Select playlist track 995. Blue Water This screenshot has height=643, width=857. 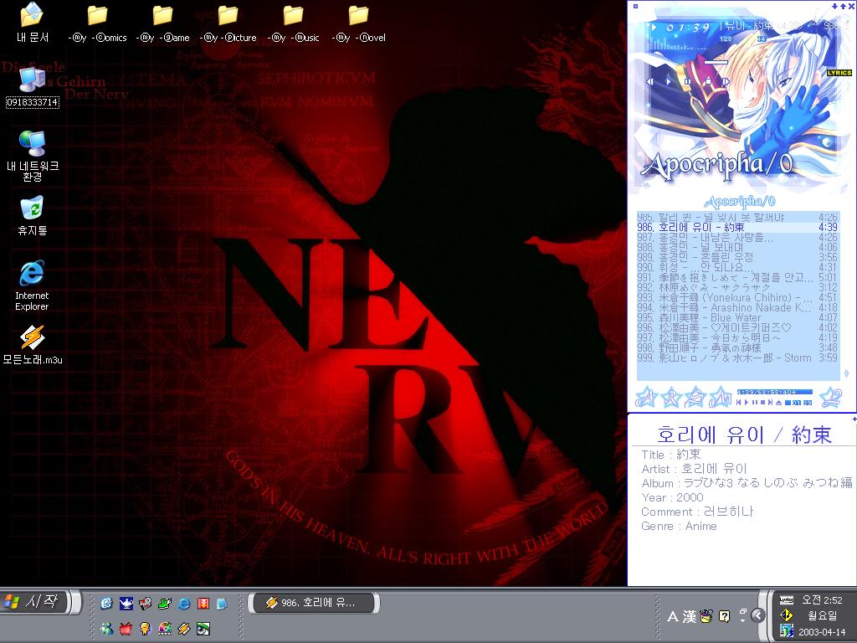737,317
